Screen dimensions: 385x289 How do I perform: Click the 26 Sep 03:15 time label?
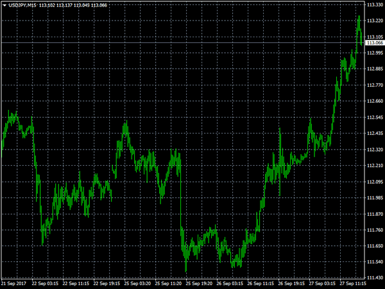pyautogui.click(x=230, y=283)
